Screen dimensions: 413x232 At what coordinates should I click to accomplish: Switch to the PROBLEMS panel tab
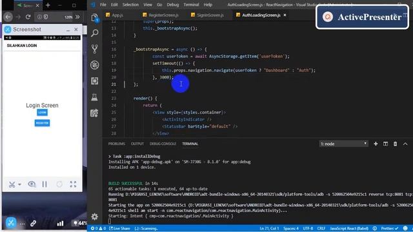[116, 144]
